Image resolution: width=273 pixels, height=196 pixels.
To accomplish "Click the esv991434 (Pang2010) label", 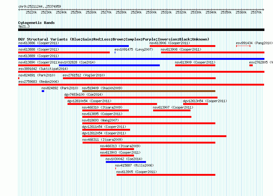I will pyautogui.click(x=254, y=43).
